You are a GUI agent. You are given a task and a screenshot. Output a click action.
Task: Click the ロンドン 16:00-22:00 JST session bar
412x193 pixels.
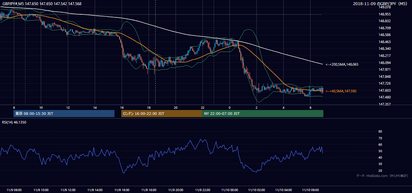[162, 114]
